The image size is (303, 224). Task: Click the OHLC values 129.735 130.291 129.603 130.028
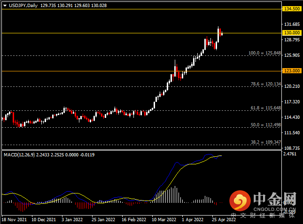pyautogui.click(x=73, y=6)
